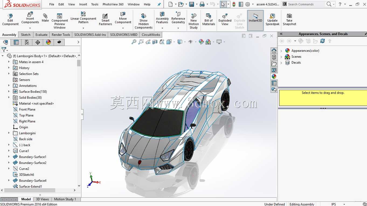Expand the Decals node
The width and height of the screenshot is (367, 206).
(x=281, y=63)
